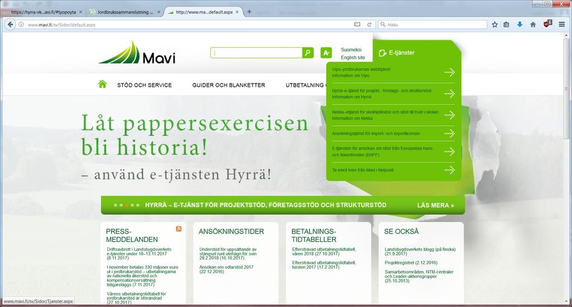Open the English site link
572x307 pixels.
click(353, 57)
